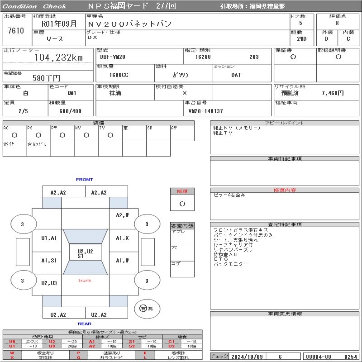Click the Condition Check title header
Image resolution: width=362 pixels, height=362 pixels.
coord(34,6)
